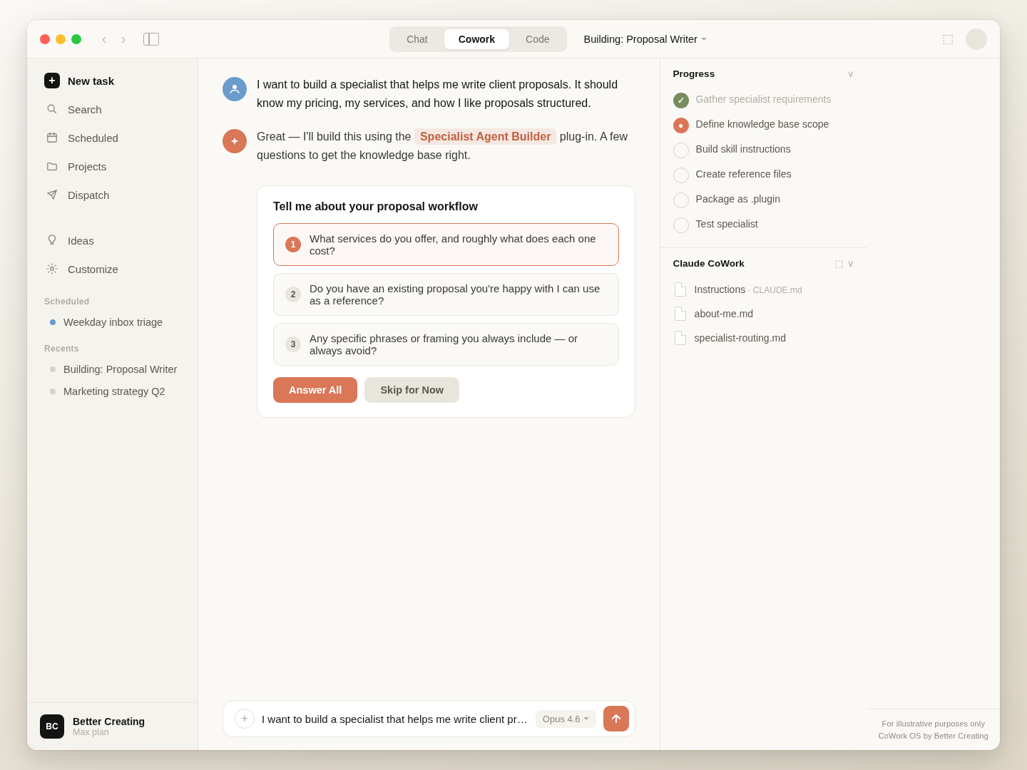Image resolution: width=1027 pixels, height=770 pixels.
Task: Open Projects via the folder icon
Action: (52, 166)
